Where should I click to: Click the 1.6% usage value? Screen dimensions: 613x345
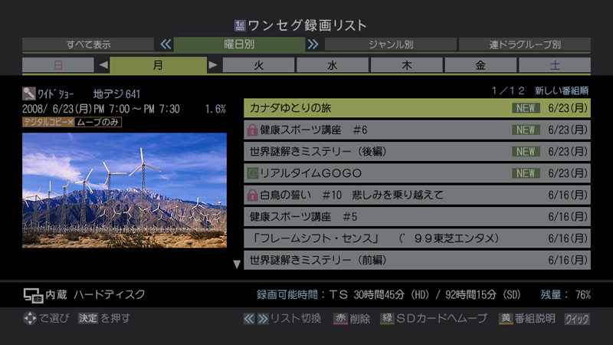[x=215, y=109]
